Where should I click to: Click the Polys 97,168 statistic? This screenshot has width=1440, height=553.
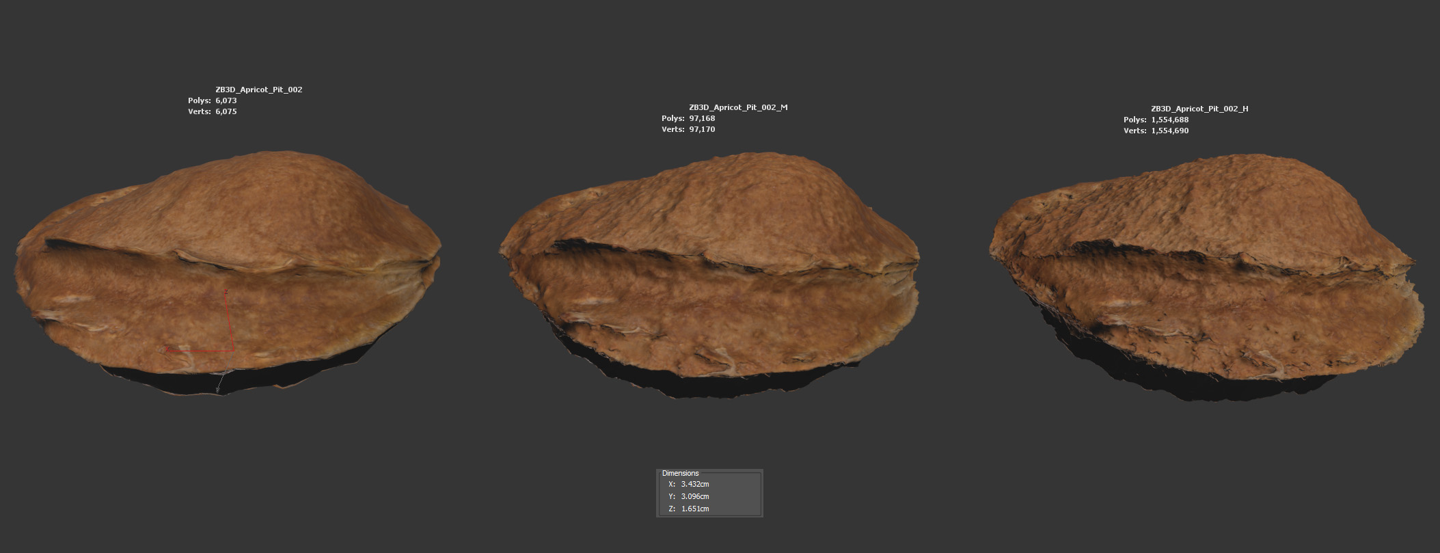pyautogui.click(x=702, y=118)
